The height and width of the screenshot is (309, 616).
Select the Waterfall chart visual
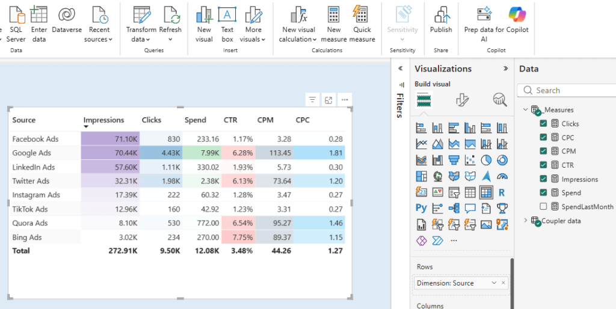(438, 160)
